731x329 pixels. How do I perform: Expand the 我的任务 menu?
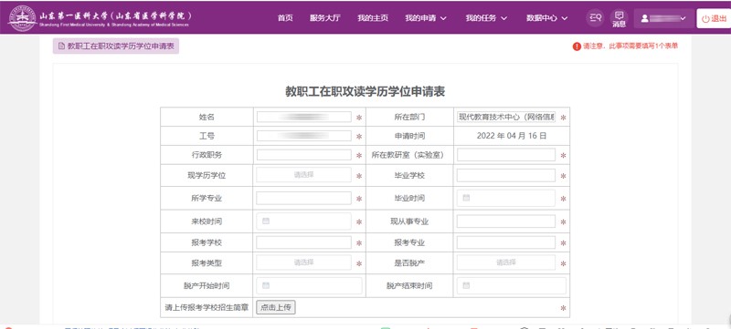[486, 18]
